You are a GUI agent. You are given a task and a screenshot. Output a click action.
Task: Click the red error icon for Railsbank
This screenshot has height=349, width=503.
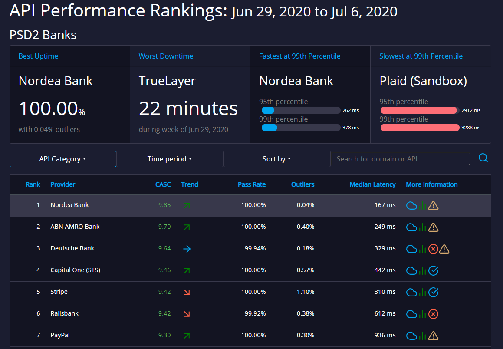tap(433, 314)
